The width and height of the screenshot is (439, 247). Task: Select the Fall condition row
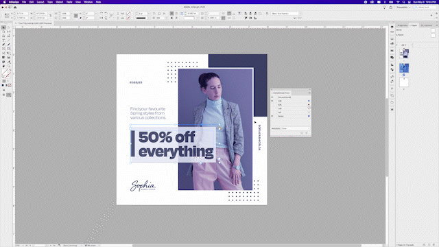(291, 113)
